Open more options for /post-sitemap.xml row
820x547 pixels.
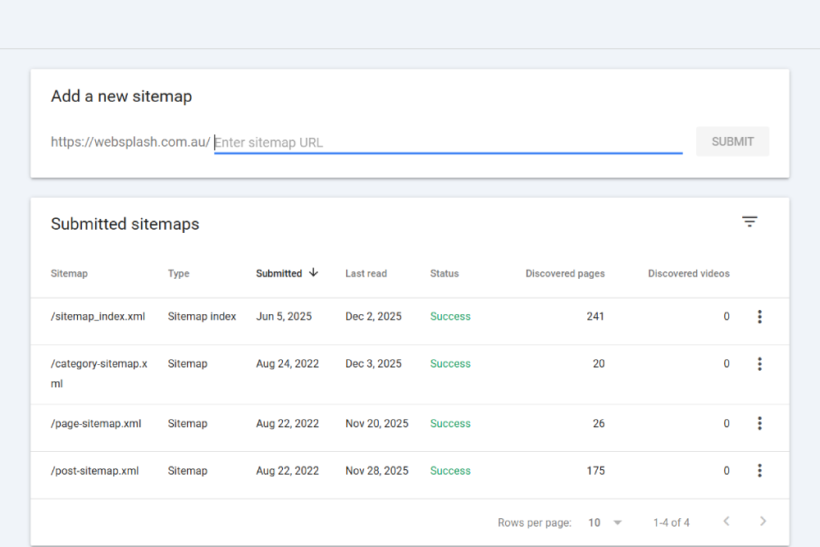click(759, 471)
